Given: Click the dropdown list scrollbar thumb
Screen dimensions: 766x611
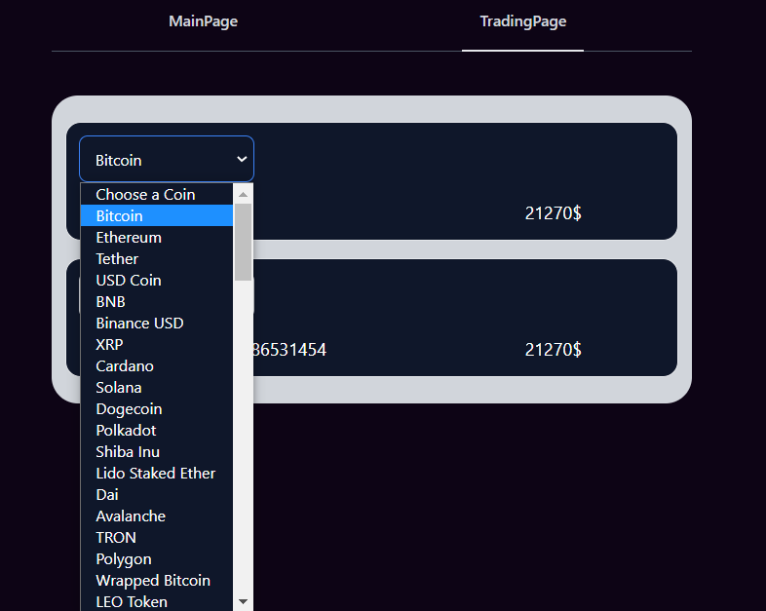Looking at the screenshot, I should click(x=243, y=243).
